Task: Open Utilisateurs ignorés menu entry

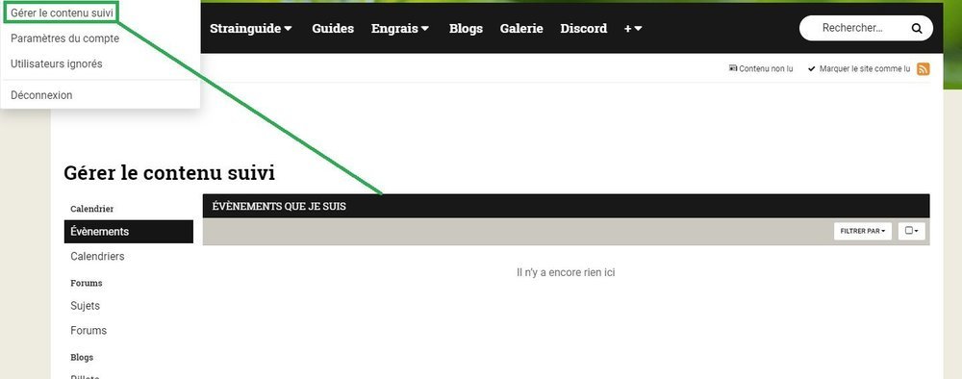Action: click(x=57, y=63)
